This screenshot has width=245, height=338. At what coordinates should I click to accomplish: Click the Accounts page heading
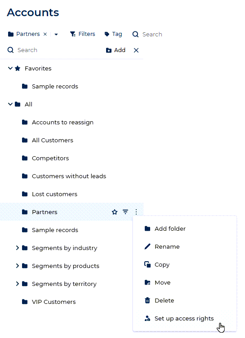[33, 13]
